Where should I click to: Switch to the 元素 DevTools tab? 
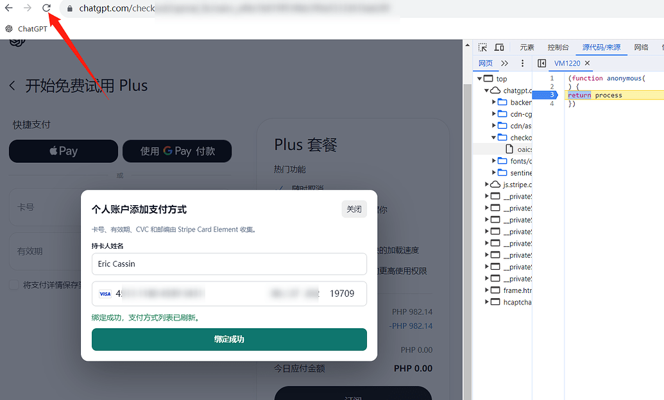click(527, 47)
